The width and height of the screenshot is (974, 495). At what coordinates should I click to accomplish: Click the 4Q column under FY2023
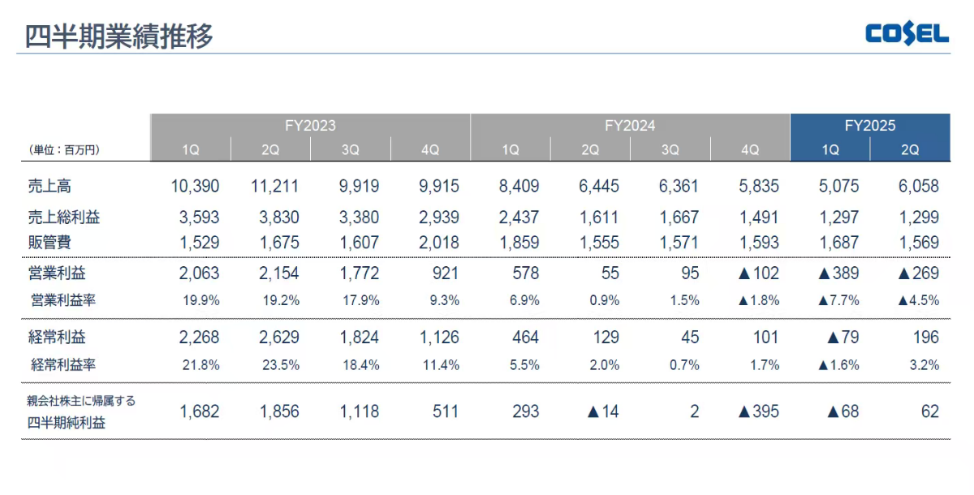pos(429,149)
